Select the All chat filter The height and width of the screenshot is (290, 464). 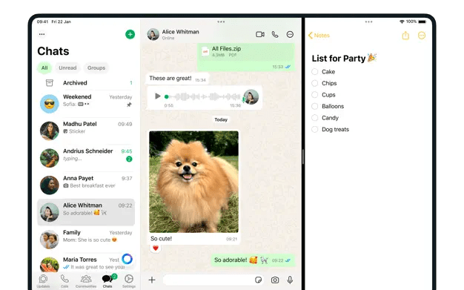pos(44,67)
